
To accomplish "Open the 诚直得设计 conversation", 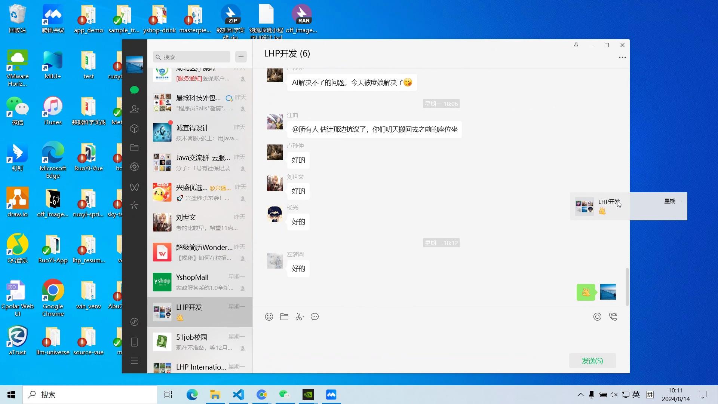I will click(x=200, y=132).
